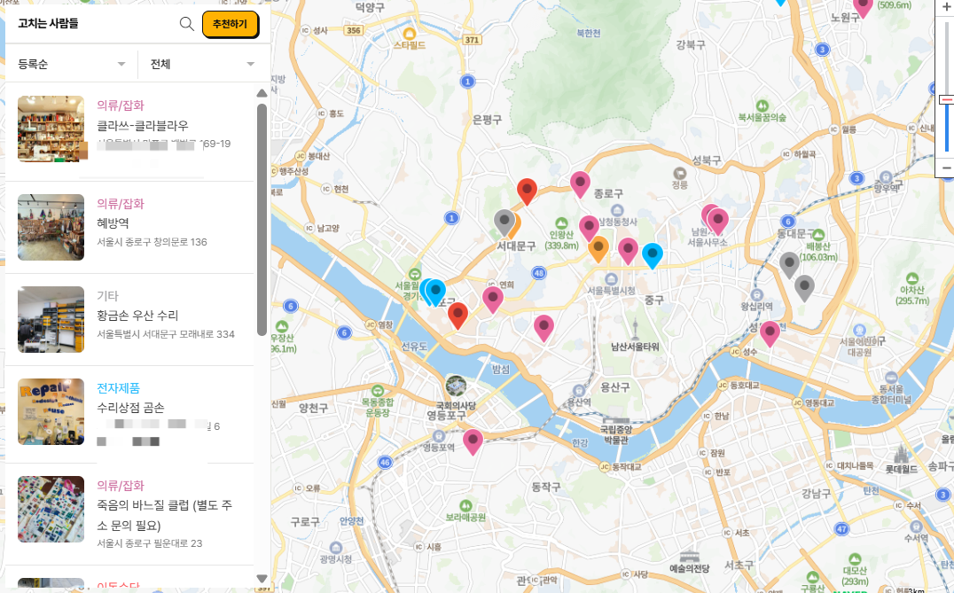Select the 황금손 우산 수리 listing
This screenshot has height=593, width=954.
[137, 316]
